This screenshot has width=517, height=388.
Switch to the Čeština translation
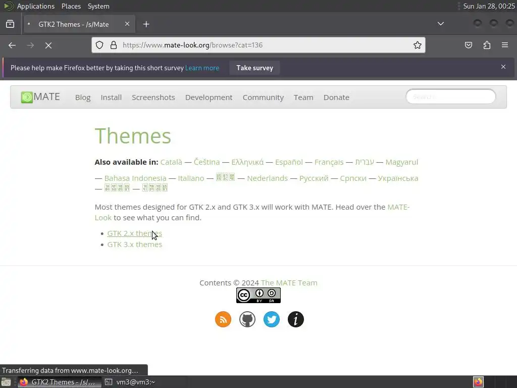[x=206, y=162]
